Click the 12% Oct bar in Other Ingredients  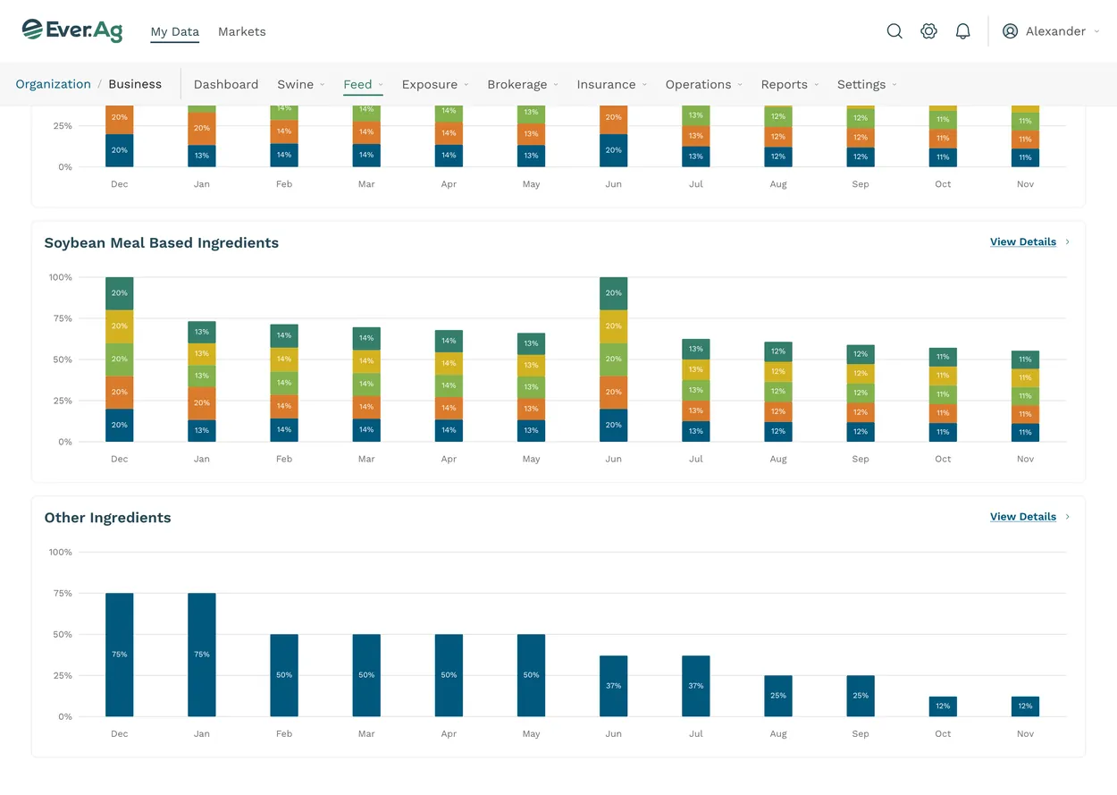coord(943,706)
